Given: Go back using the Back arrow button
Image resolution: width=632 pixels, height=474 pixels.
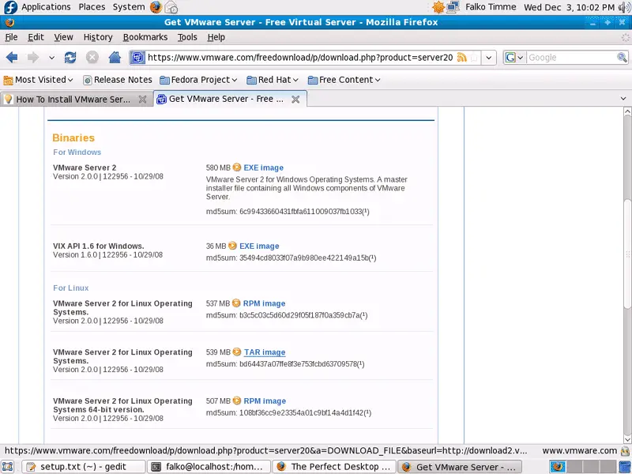Looking at the screenshot, I should (12, 58).
